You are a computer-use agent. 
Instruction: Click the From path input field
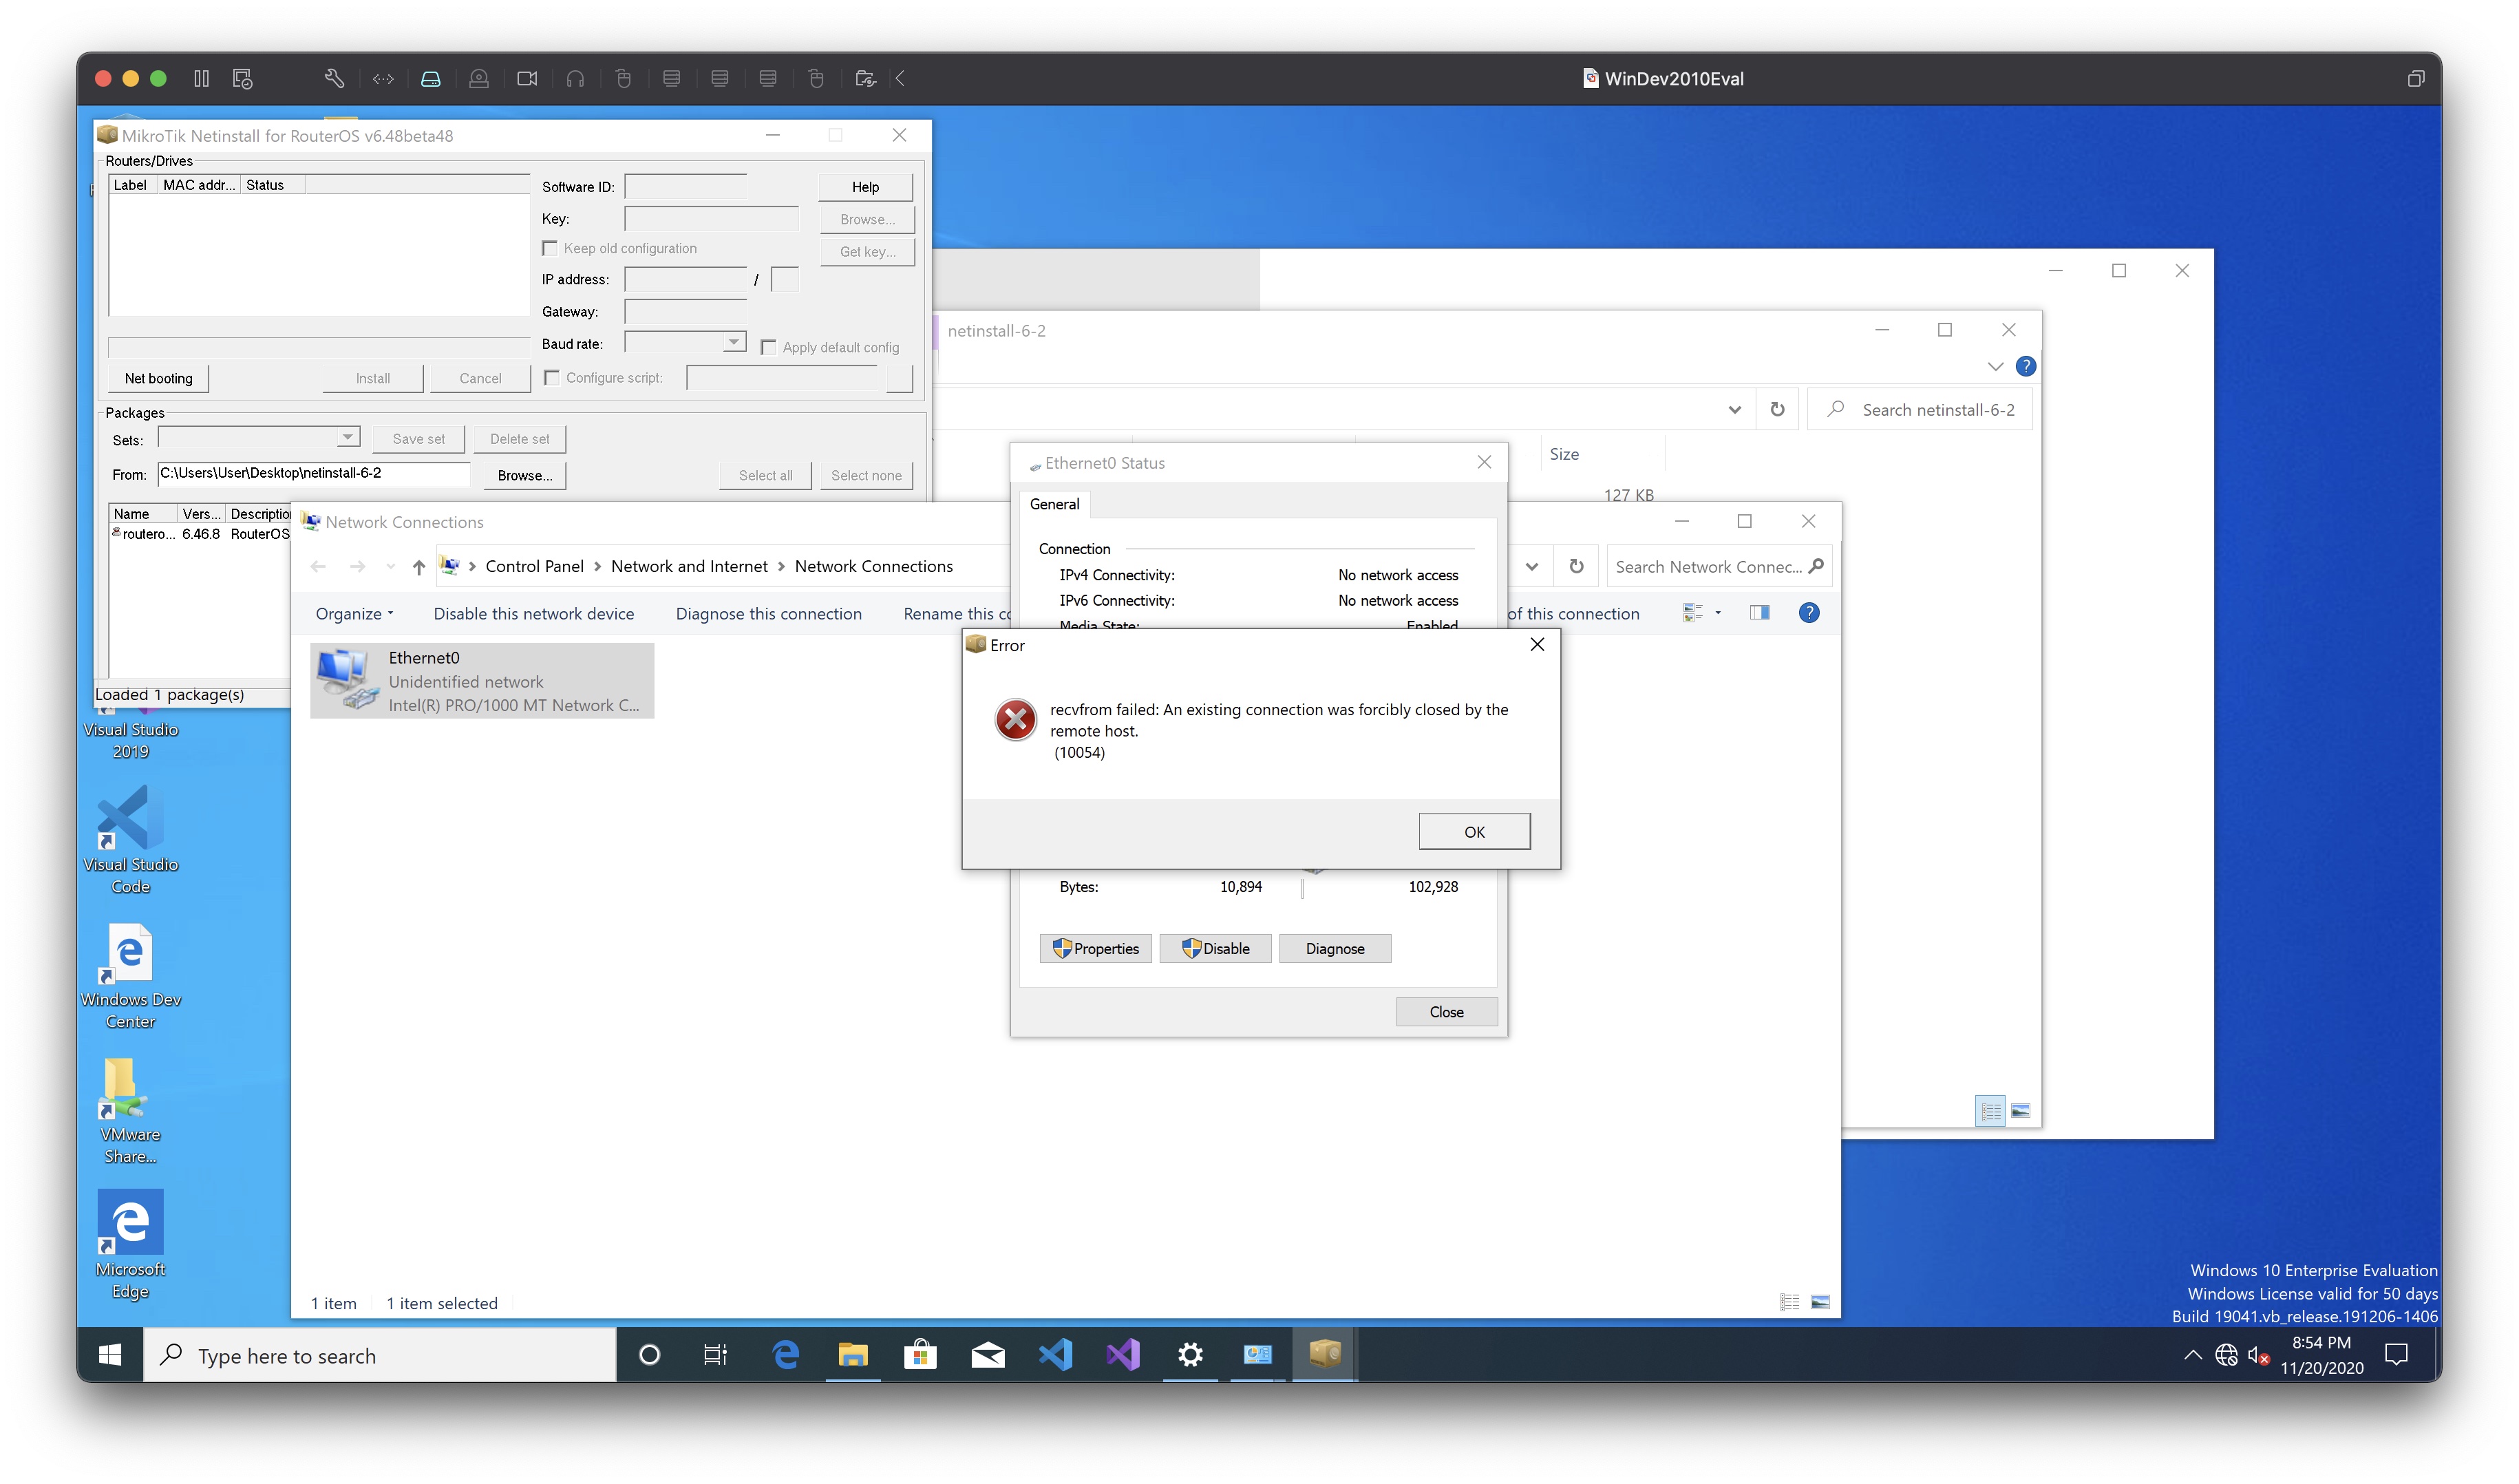(313, 473)
